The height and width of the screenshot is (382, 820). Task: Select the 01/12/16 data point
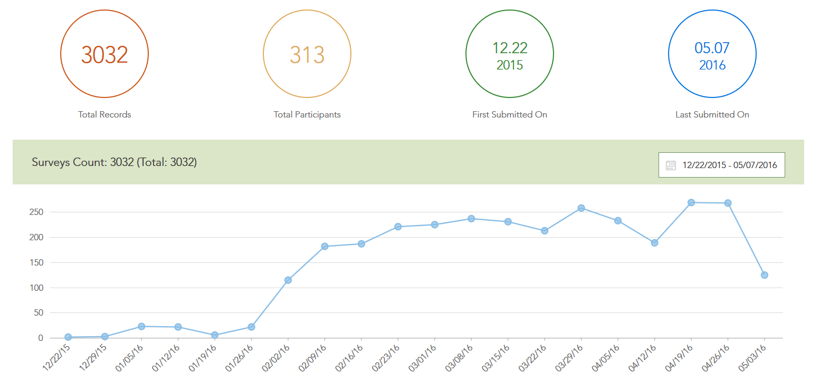point(178,327)
